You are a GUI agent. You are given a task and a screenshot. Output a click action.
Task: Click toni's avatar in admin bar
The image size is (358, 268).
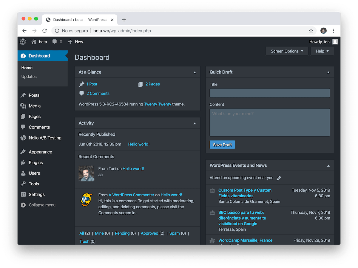(x=335, y=42)
